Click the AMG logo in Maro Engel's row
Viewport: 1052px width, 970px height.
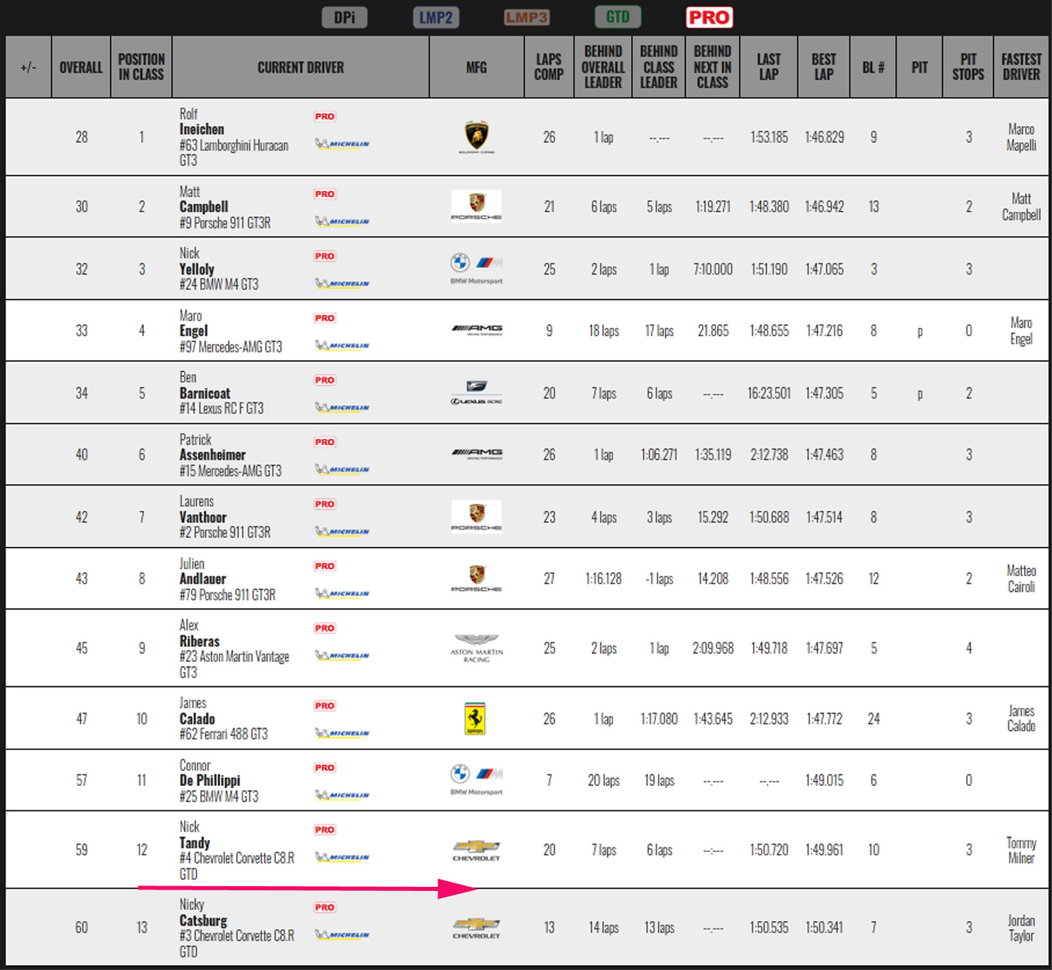[x=476, y=330]
